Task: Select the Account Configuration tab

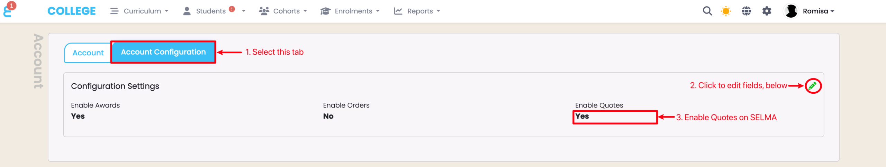Action: pos(163,52)
